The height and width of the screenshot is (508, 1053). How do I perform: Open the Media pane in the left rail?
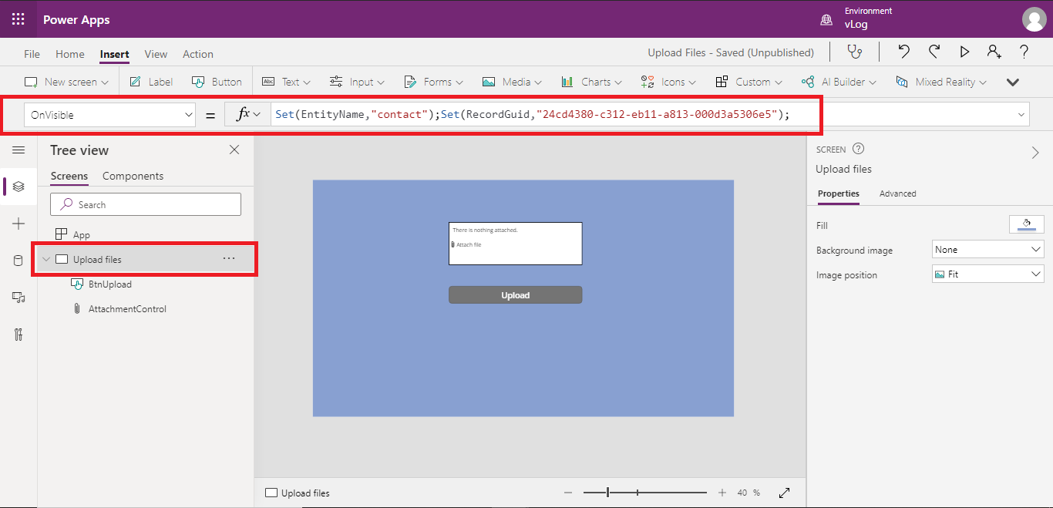pos(17,297)
